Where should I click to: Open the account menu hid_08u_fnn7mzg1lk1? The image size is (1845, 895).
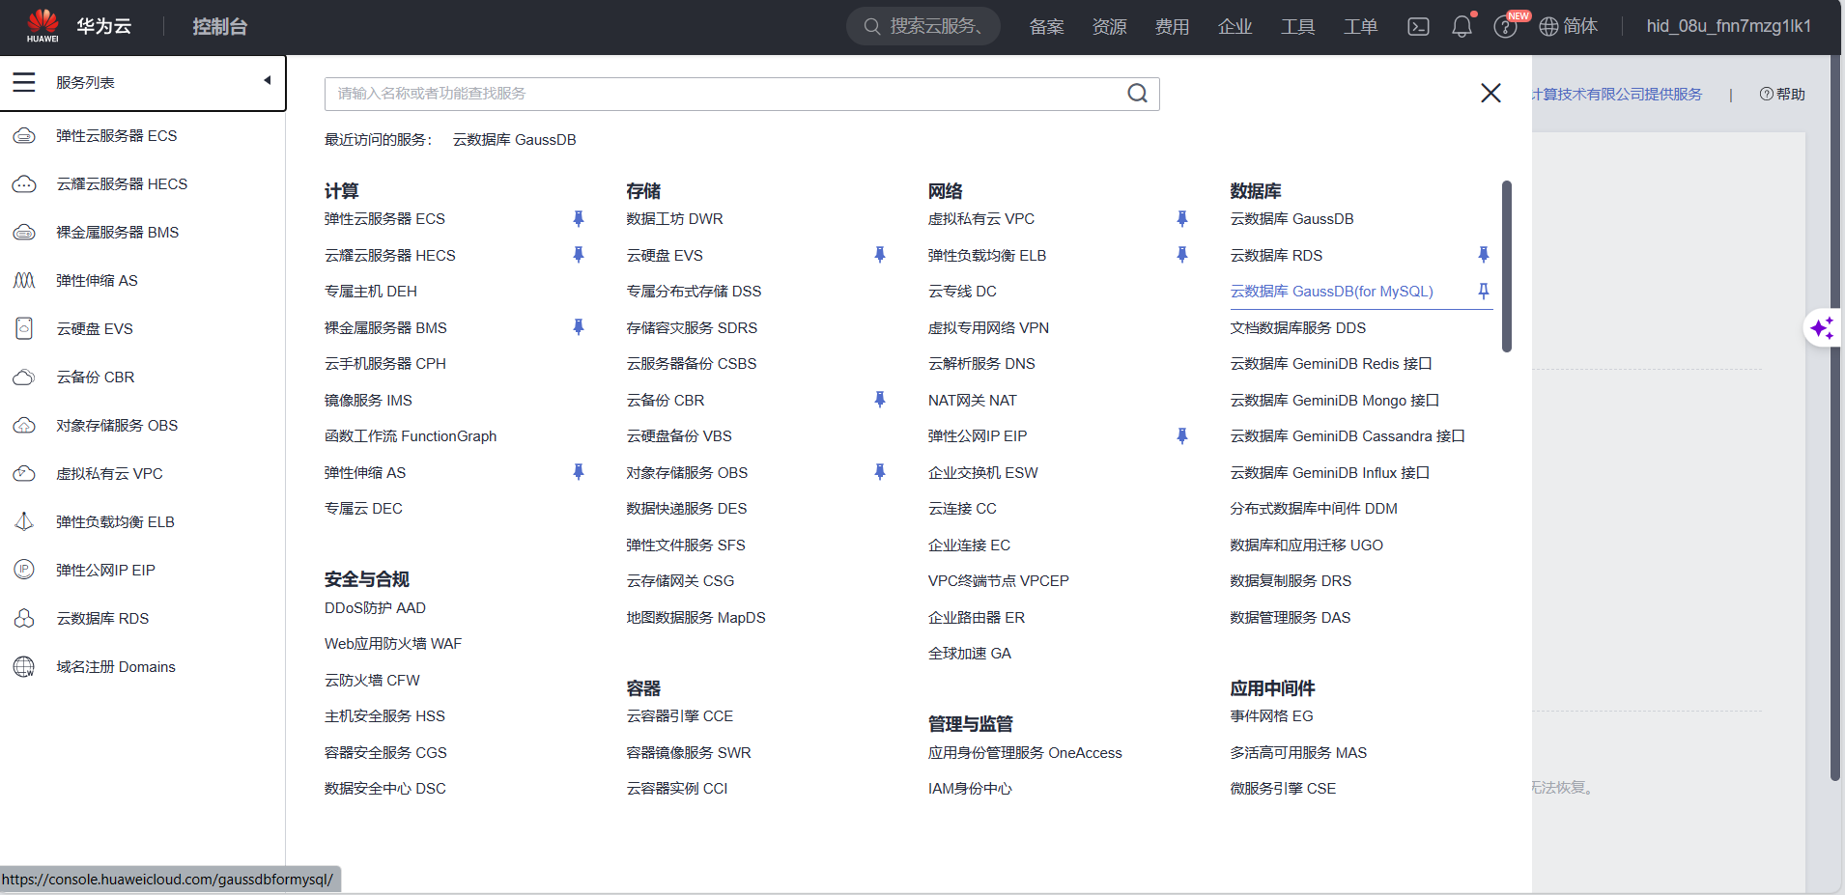(x=1728, y=26)
